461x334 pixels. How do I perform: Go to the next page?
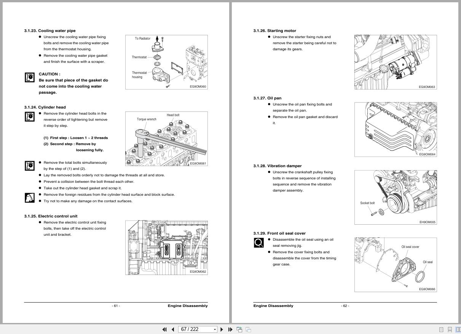point(222,329)
